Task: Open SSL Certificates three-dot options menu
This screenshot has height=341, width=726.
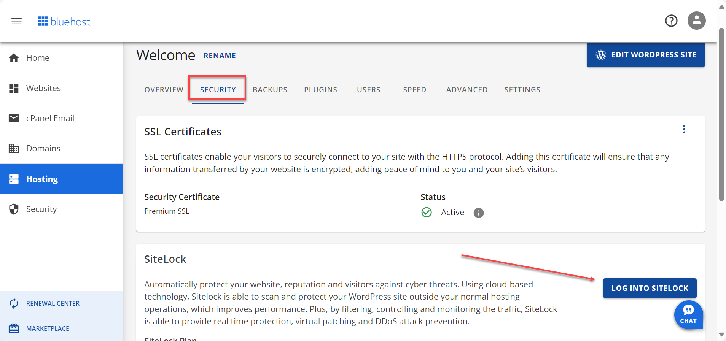Action: point(684,130)
